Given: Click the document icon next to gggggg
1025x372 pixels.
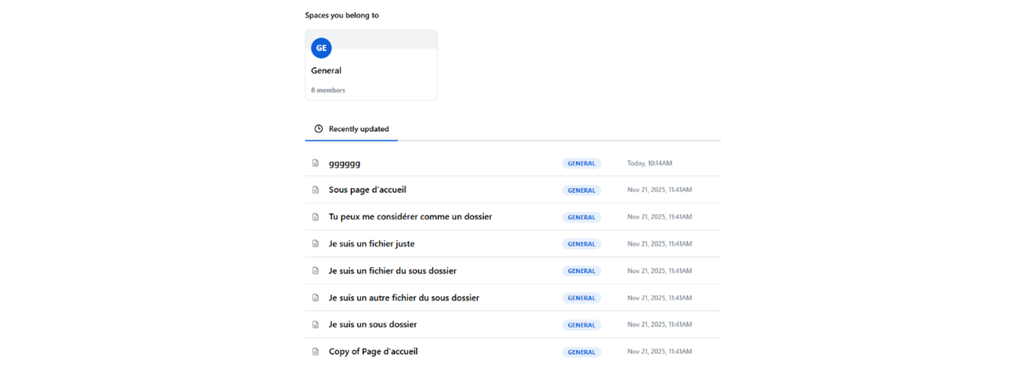Looking at the screenshot, I should point(315,163).
